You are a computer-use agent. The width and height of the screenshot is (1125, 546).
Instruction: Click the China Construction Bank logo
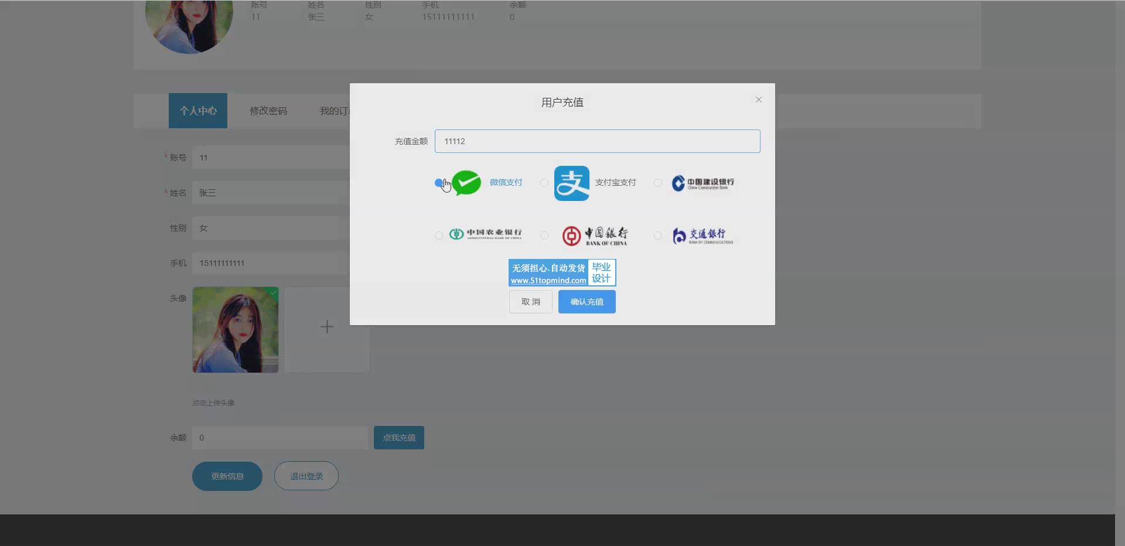pyautogui.click(x=703, y=183)
